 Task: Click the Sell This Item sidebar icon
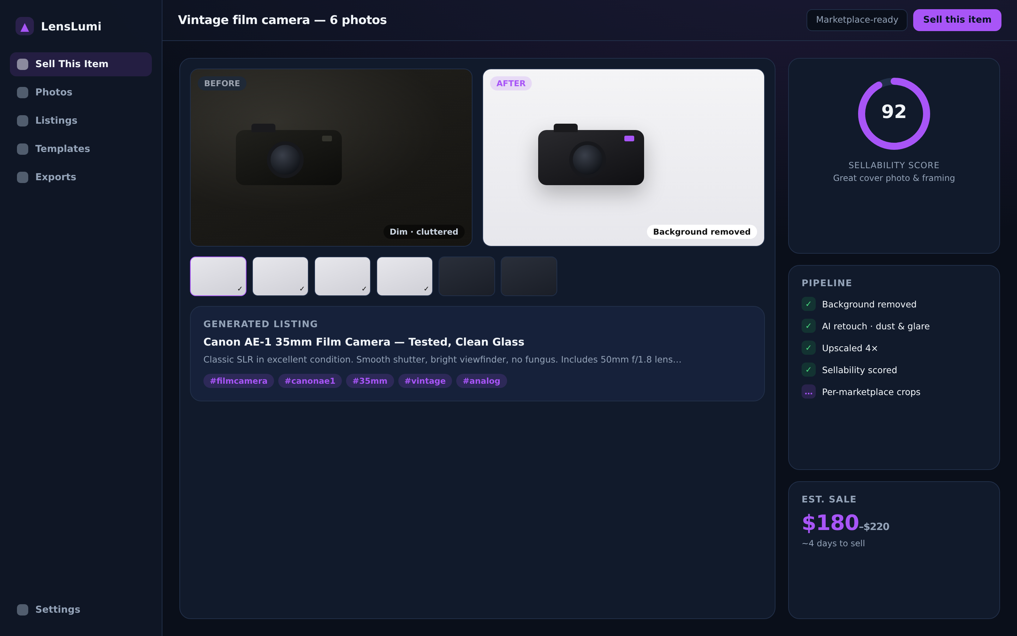coord(23,64)
